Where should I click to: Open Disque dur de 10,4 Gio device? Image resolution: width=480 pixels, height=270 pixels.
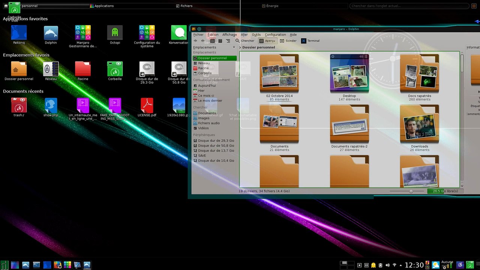pyautogui.click(x=215, y=160)
